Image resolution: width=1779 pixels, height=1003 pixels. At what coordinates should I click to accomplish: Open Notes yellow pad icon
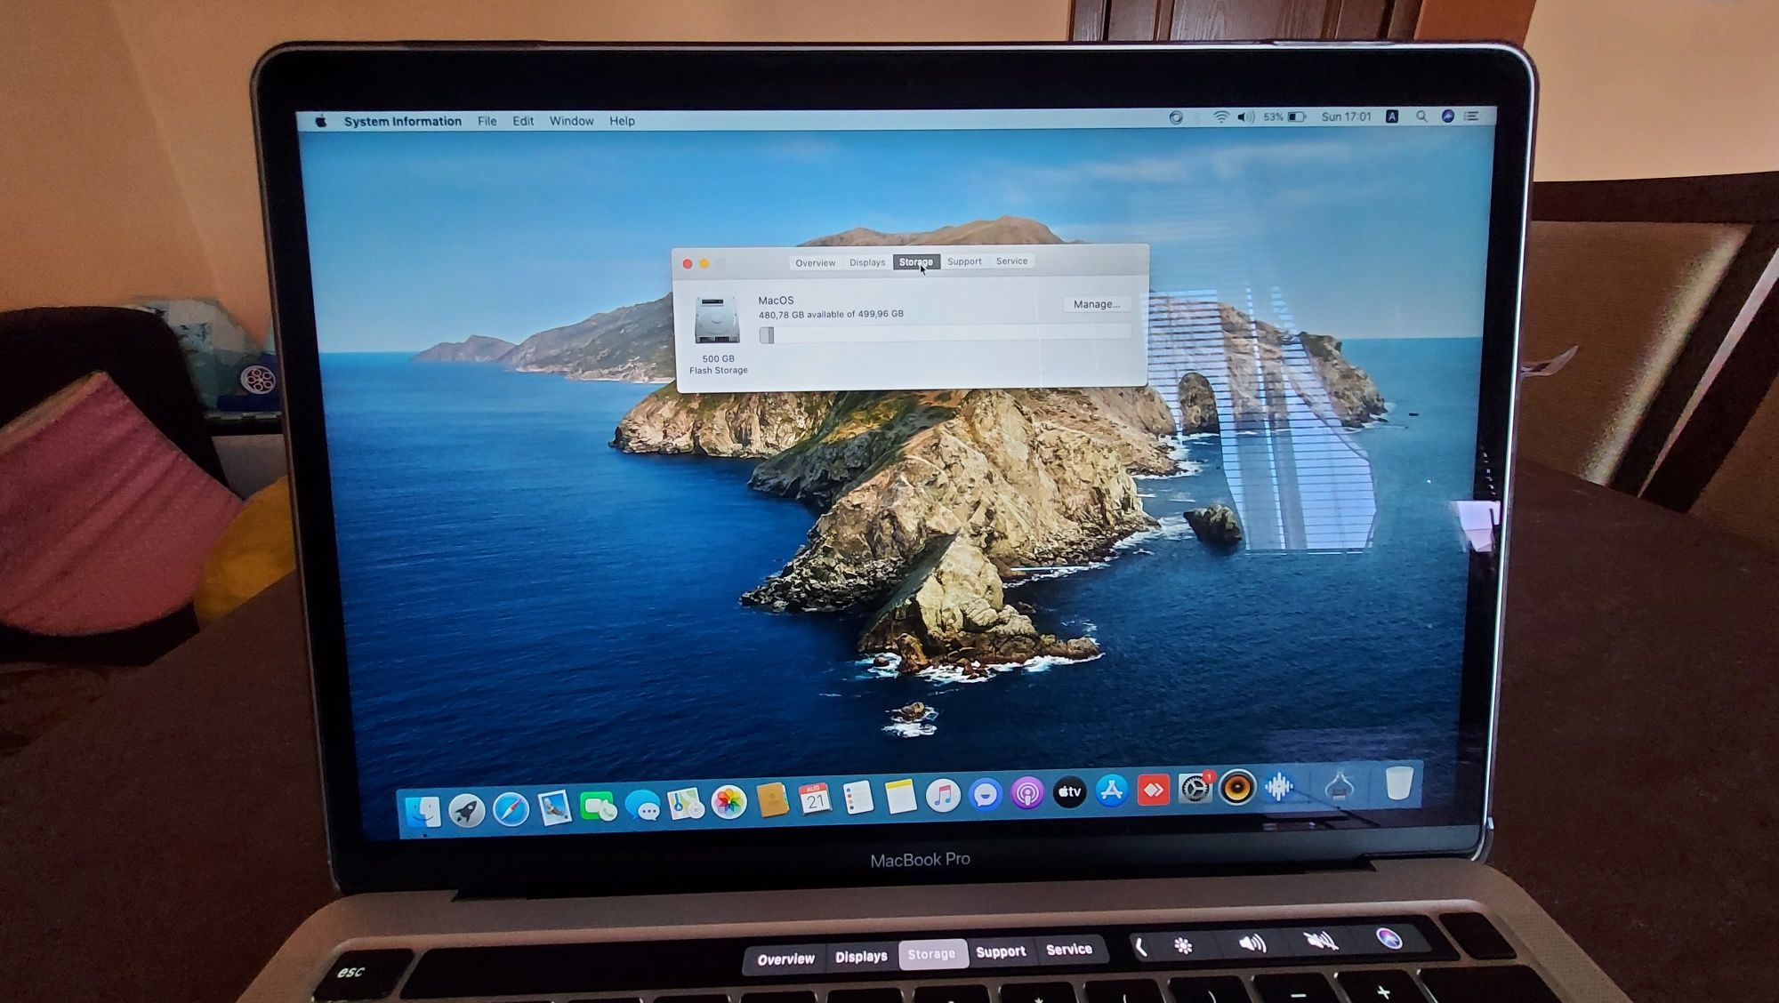pyautogui.click(x=900, y=796)
